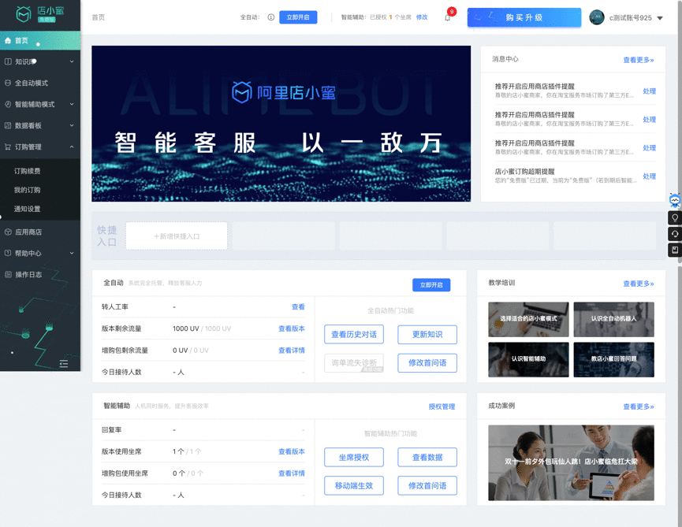
Task: Click 处理 for 店小蜜订购超期提醒
Action: pyautogui.click(x=649, y=176)
